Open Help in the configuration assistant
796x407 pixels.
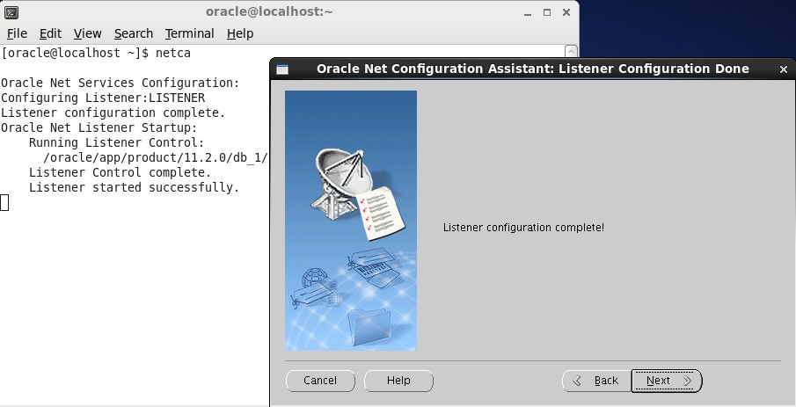[x=398, y=381]
